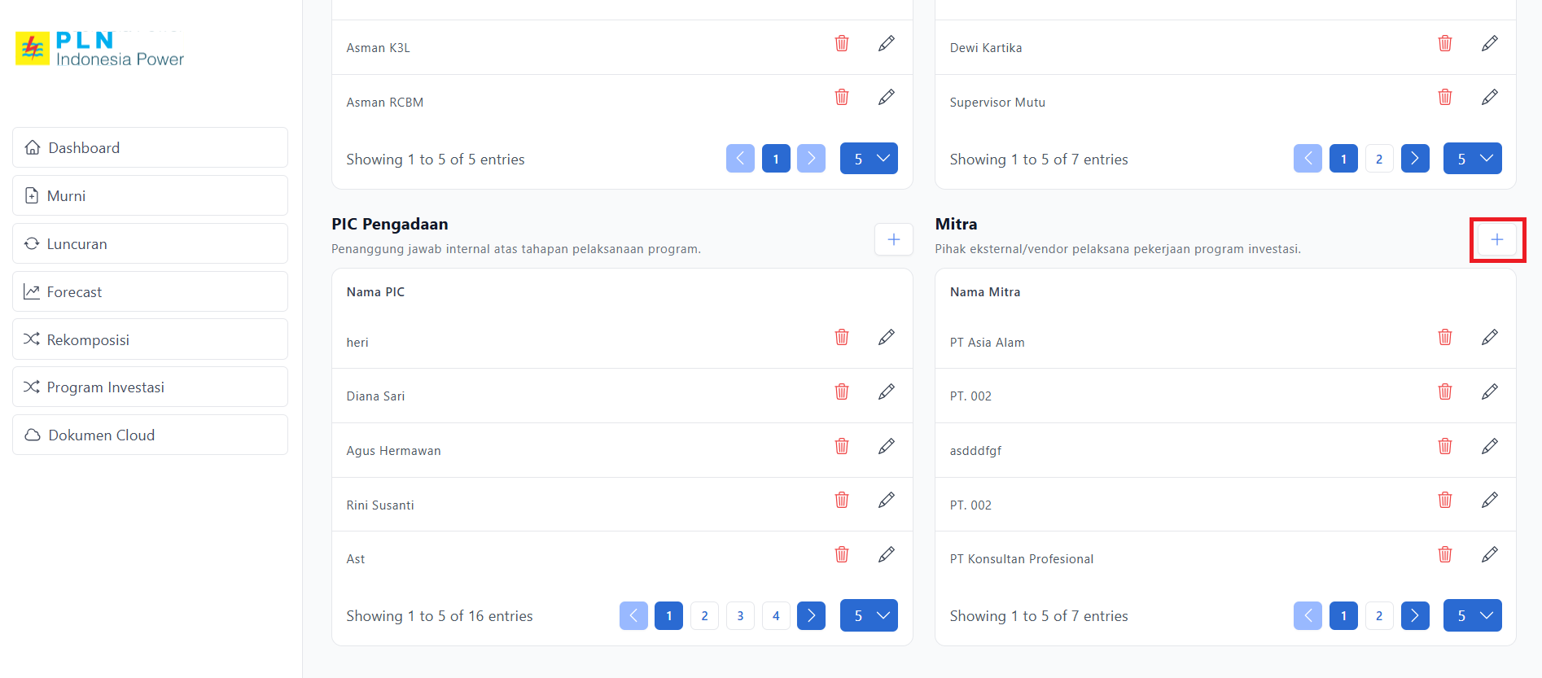This screenshot has height=678, width=1542.
Task: Open page size dropdown in Mitra table
Action: click(1472, 615)
